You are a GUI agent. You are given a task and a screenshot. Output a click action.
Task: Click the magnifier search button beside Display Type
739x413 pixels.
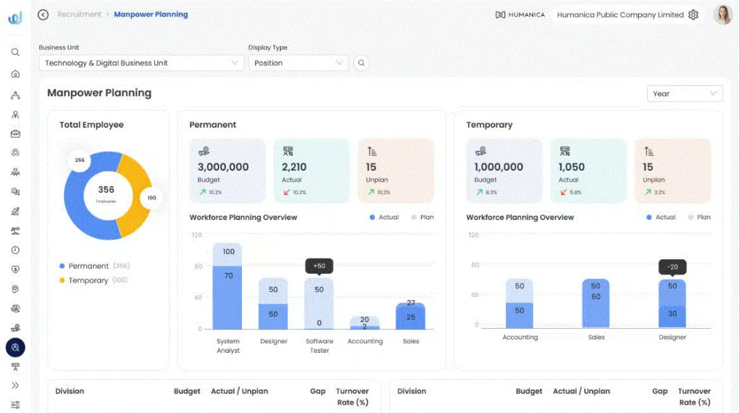point(361,63)
